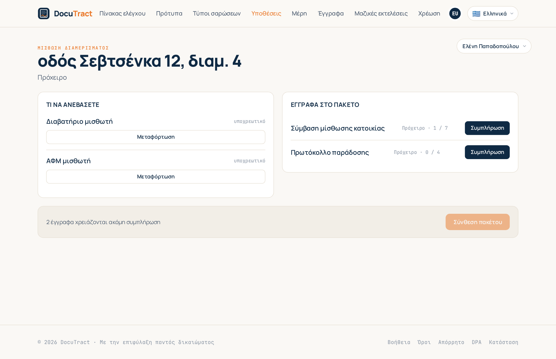This screenshot has width=556, height=359.
Task: Click Συμπλήρωση for Σύμβαση μίσθωσης κατοικίας
Action: pyautogui.click(x=487, y=128)
